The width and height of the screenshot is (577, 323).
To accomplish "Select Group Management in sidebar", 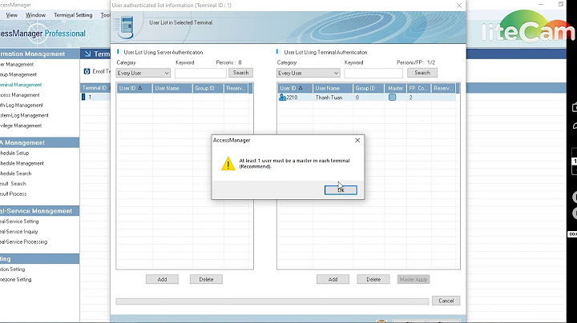I will click(18, 74).
